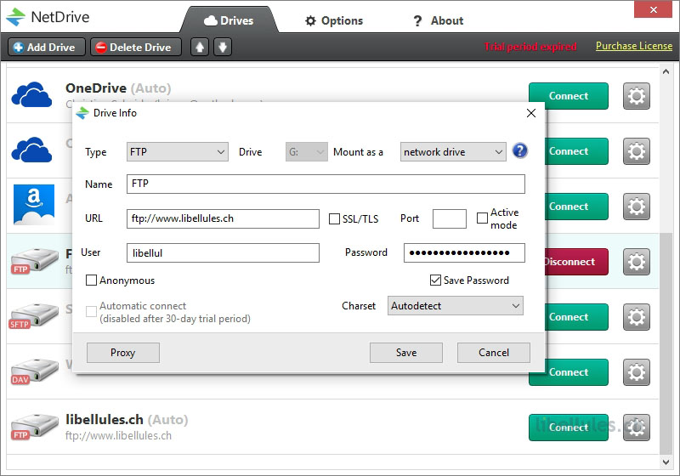Viewport: 680px width, 476px height.
Task: Connect the OneDrive (Auto) drive
Action: [568, 96]
